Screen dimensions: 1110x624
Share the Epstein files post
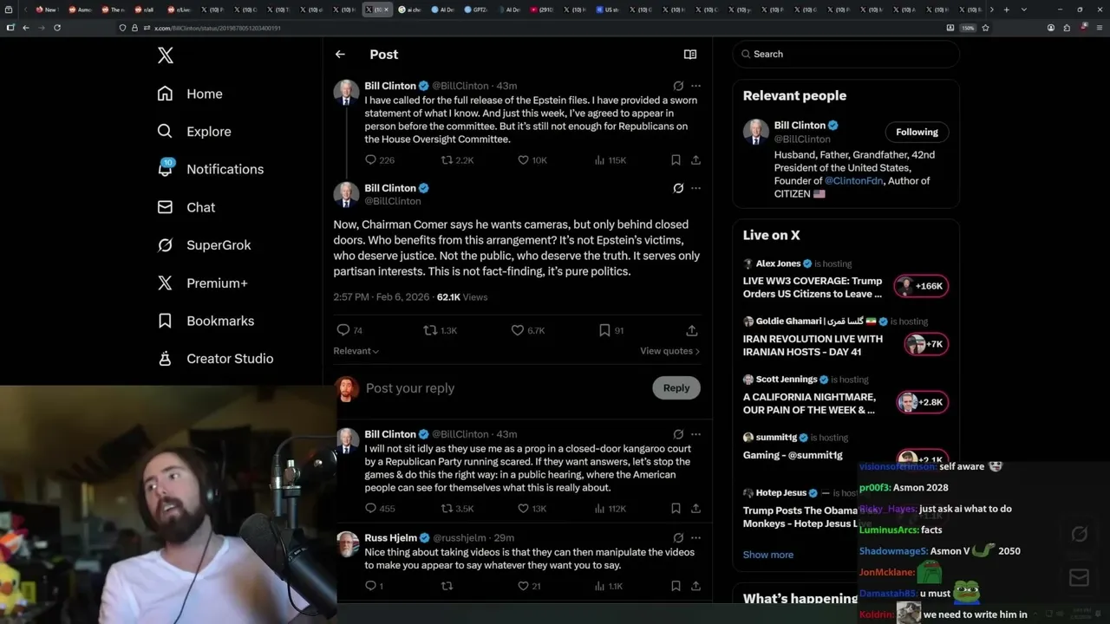point(695,160)
